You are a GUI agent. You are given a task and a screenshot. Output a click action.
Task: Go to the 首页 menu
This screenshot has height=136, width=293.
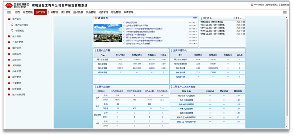pyautogui.click(x=18, y=13)
